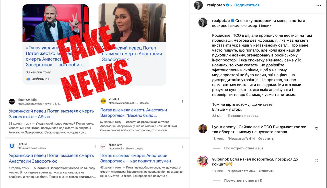This screenshot has height=188, width=327.
Task: Open l.your.enemy.l's profile picture
Action: coord(203,129)
